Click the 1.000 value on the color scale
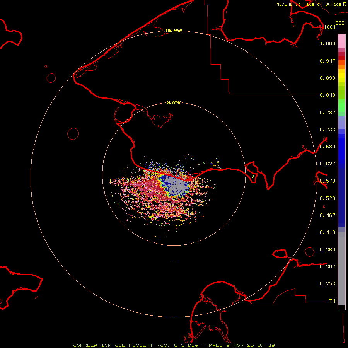Screen dimensions: 348x348 tap(328, 43)
